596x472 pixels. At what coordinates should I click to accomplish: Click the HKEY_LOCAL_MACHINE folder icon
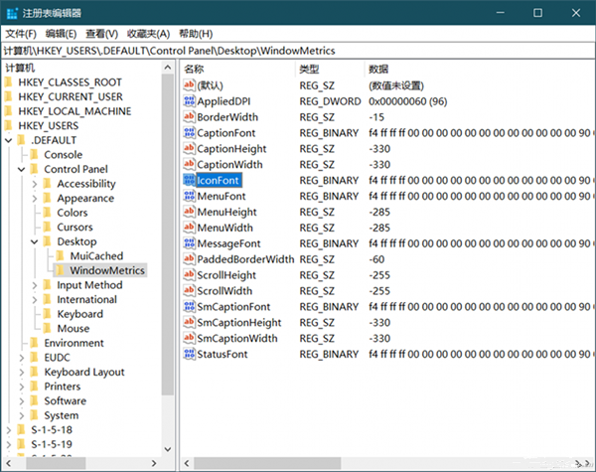9,111
